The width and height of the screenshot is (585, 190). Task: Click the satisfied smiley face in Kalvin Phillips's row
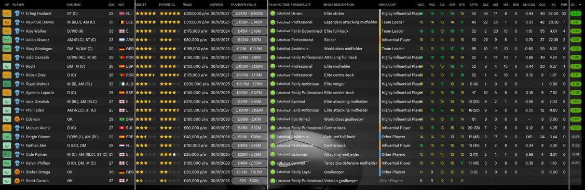[273, 163]
